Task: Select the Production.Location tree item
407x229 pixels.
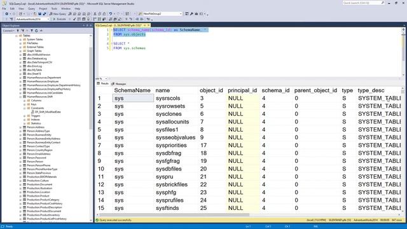Action: [x=38, y=192]
